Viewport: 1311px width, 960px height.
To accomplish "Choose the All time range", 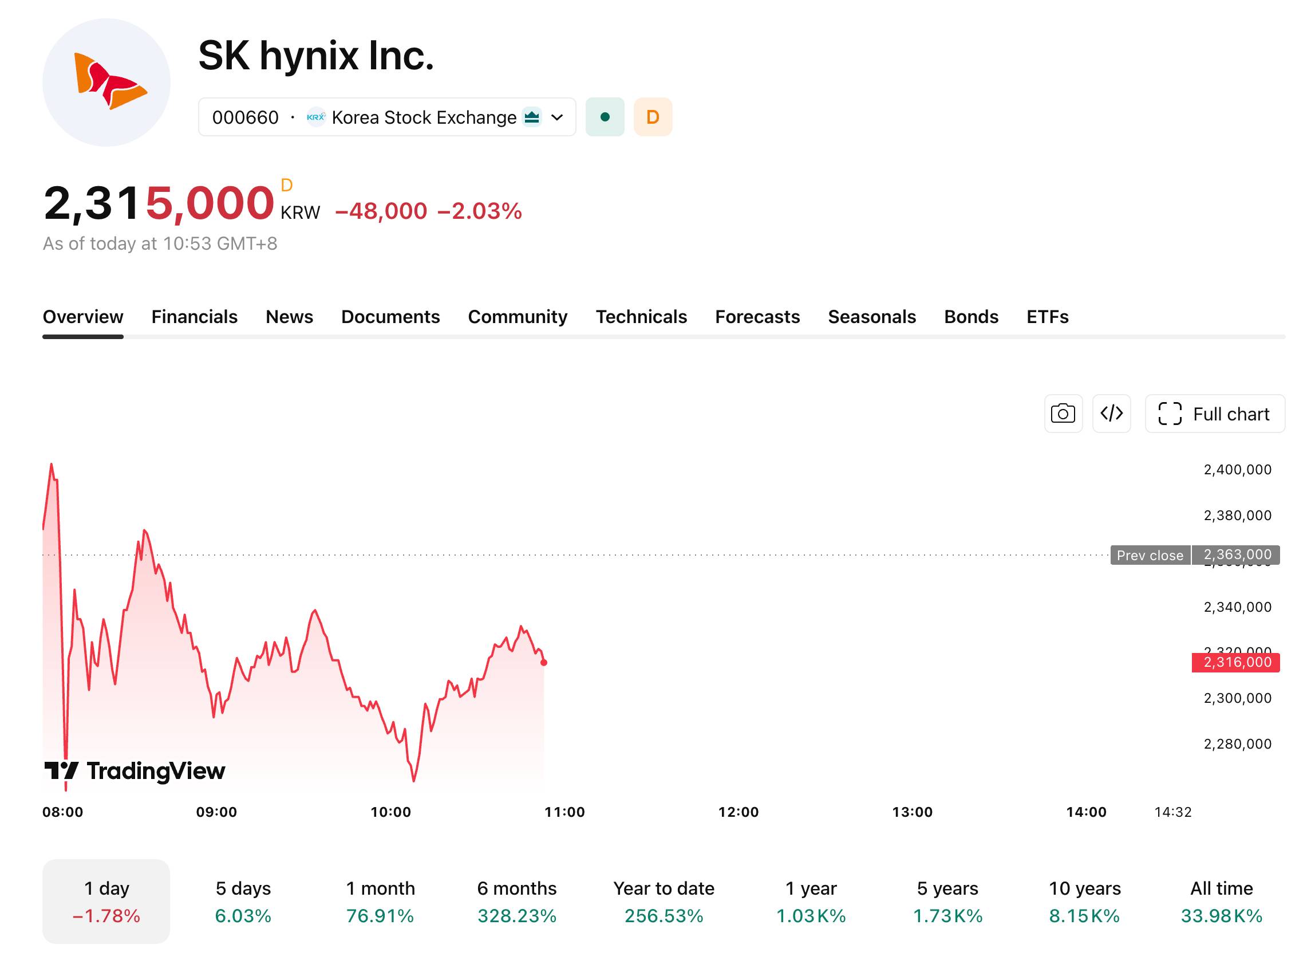I will 1222,902.
